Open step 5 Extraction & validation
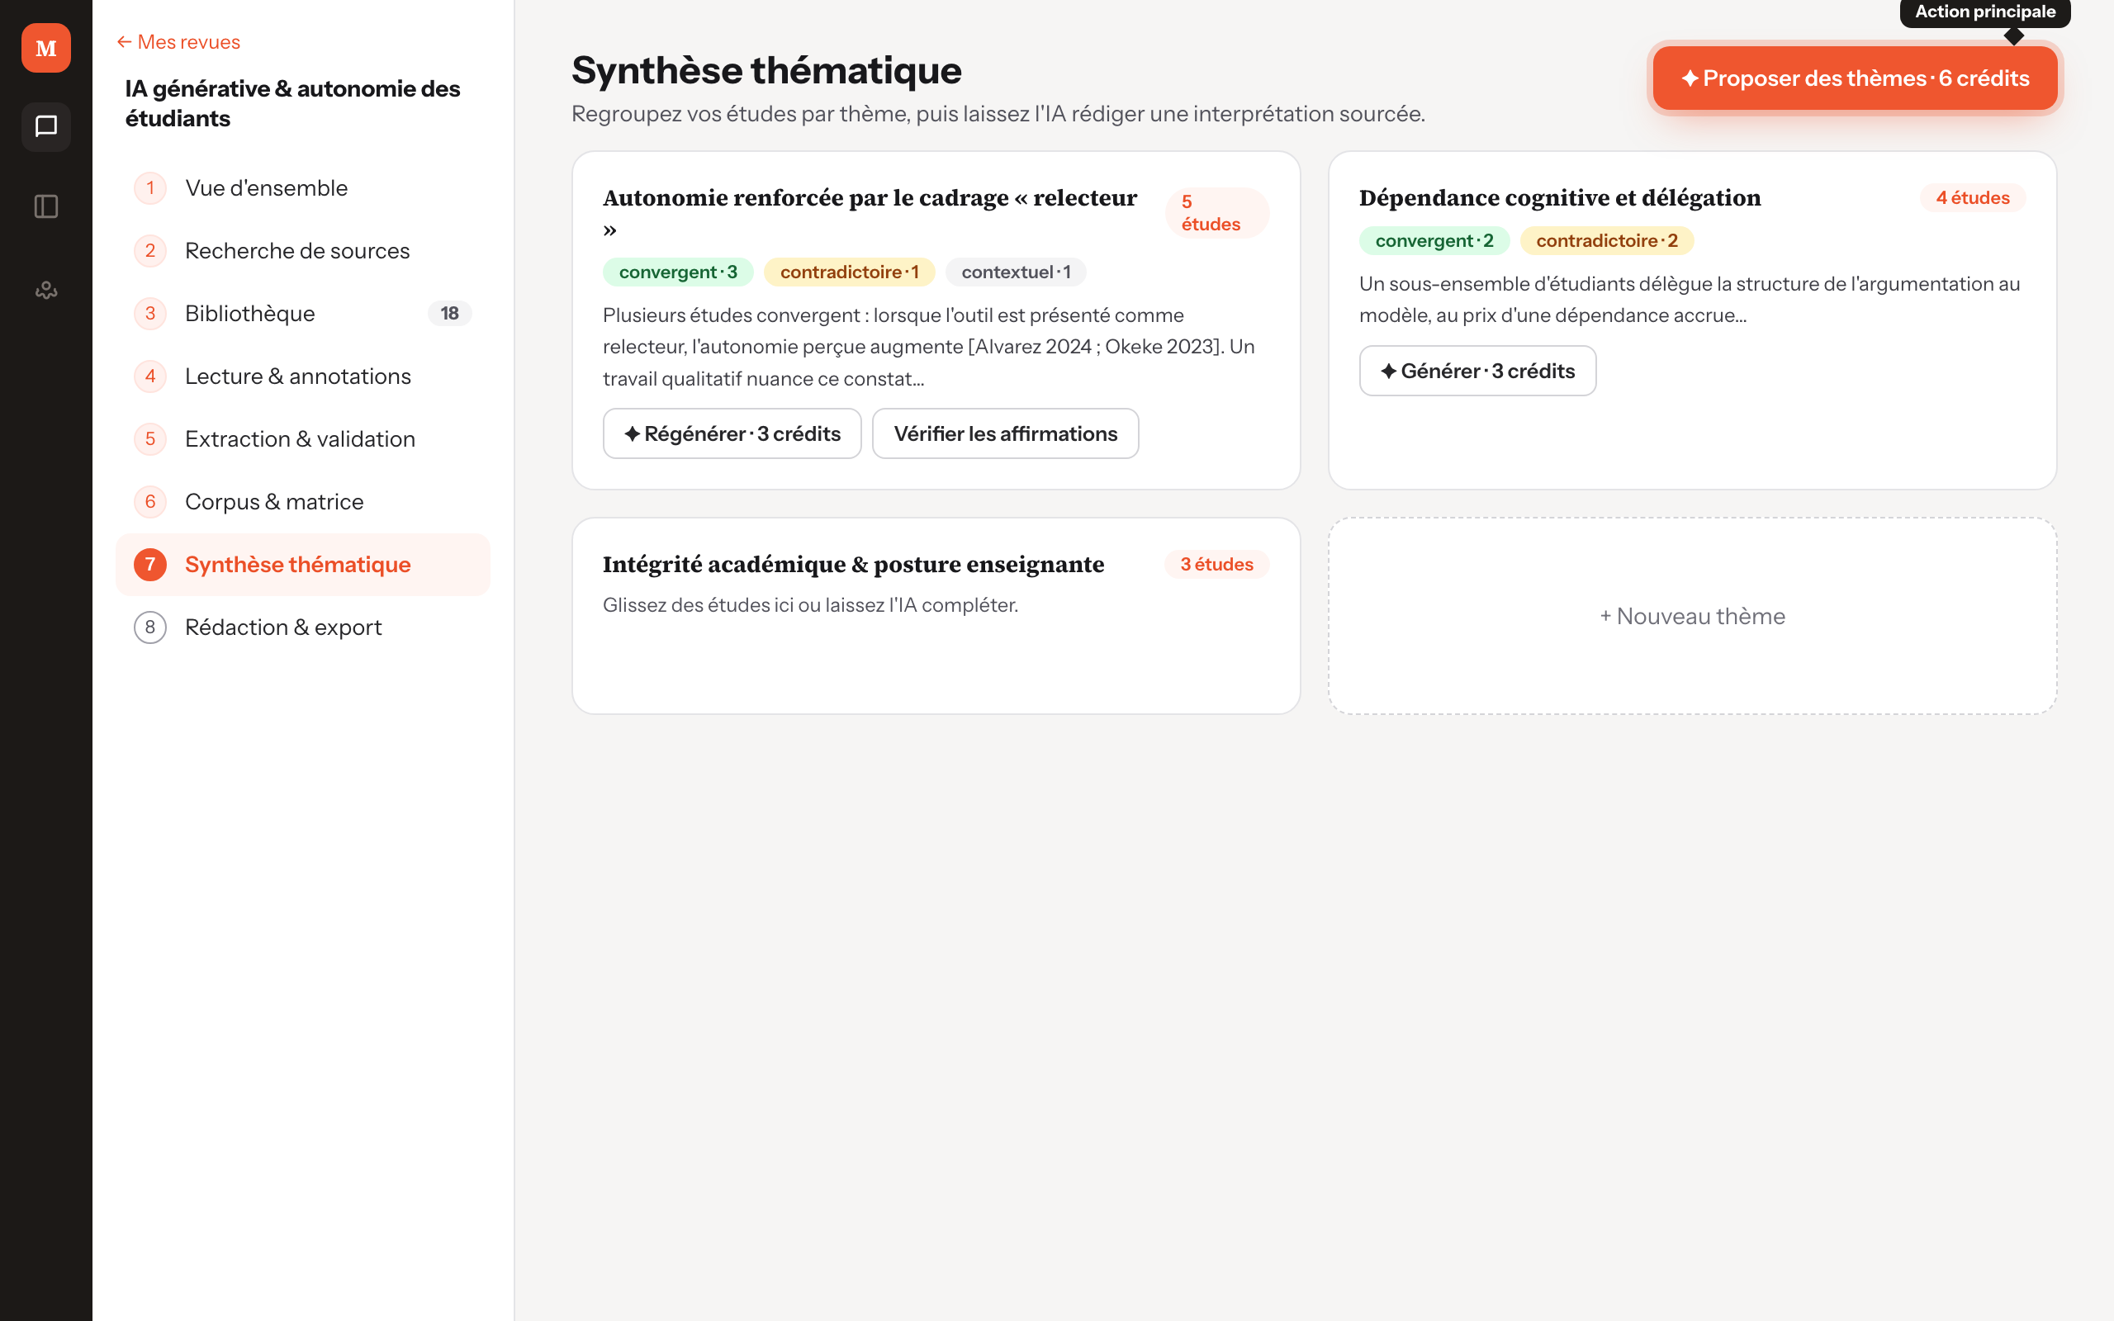This screenshot has width=2114, height=1321. click(303, 439)
